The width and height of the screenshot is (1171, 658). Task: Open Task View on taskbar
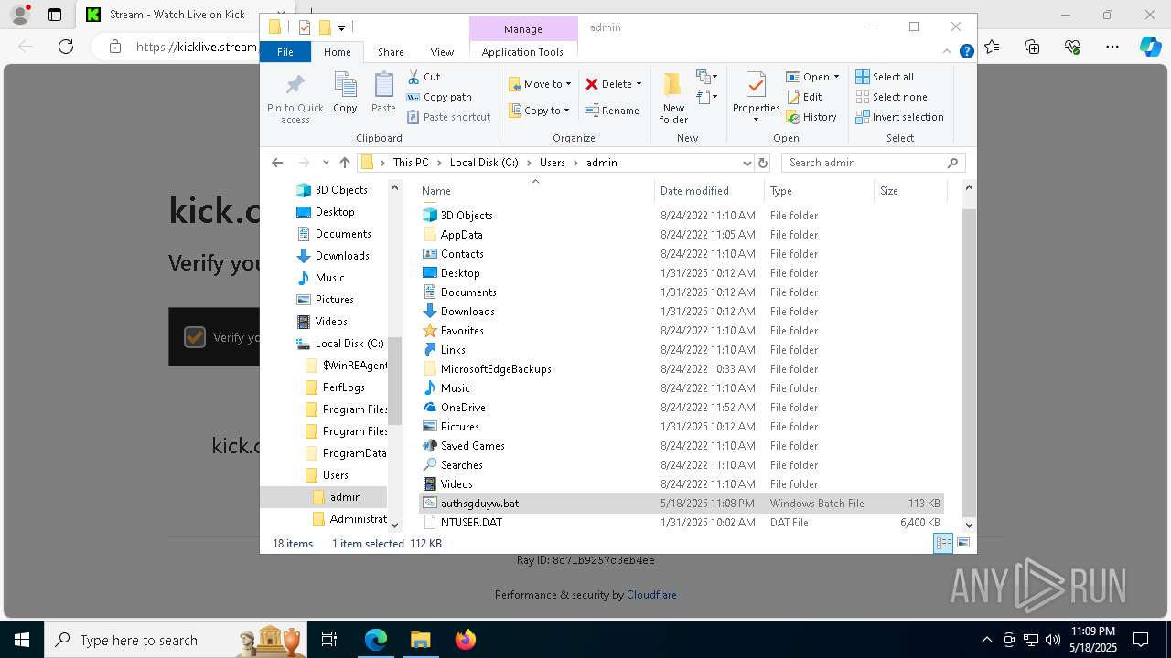tap(329, 640)
